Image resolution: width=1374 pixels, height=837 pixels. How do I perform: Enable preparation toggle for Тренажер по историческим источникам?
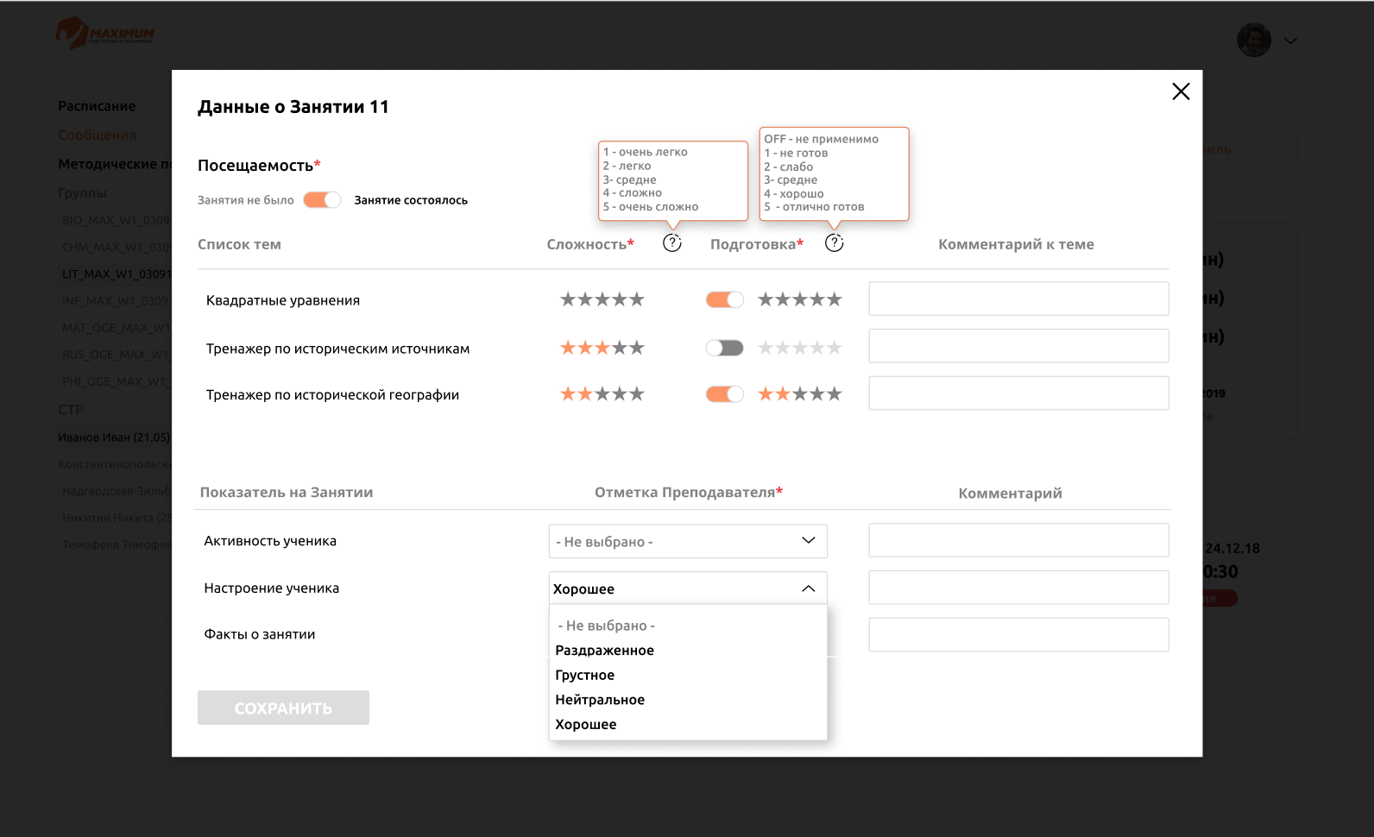pos(725,348)
